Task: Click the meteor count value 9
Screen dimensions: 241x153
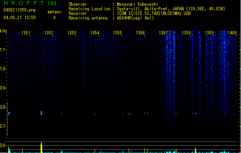Action: coord(54,18)
